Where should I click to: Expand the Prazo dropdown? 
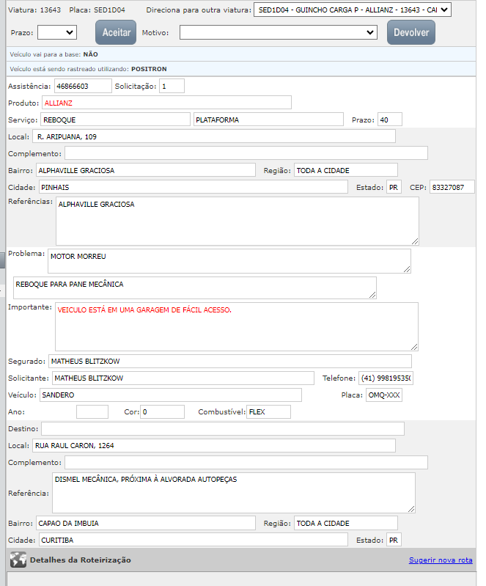(56, 32)
